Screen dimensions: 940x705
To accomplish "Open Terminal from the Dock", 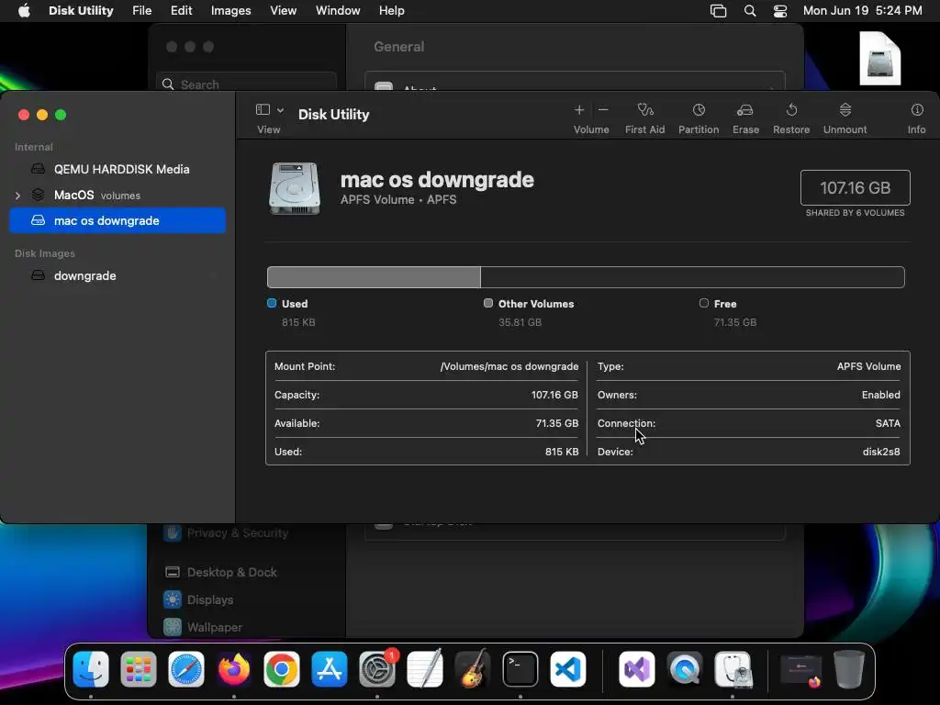I will [520, 669].
